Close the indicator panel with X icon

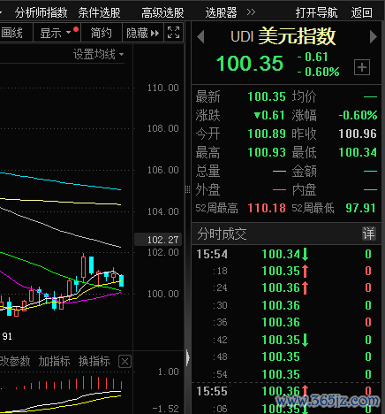point(125,361)
